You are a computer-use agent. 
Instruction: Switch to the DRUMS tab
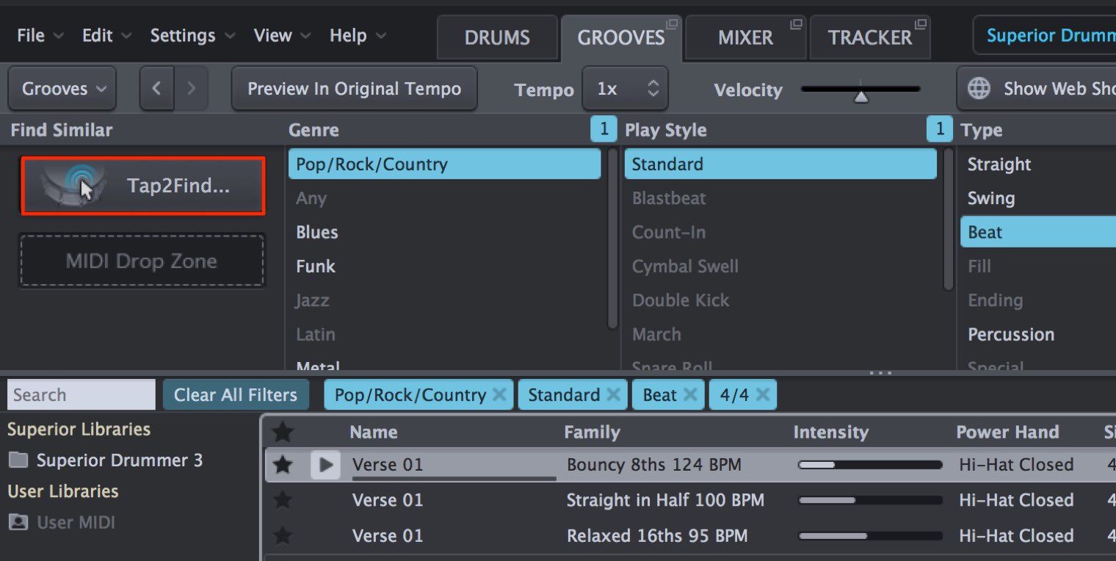497,37
